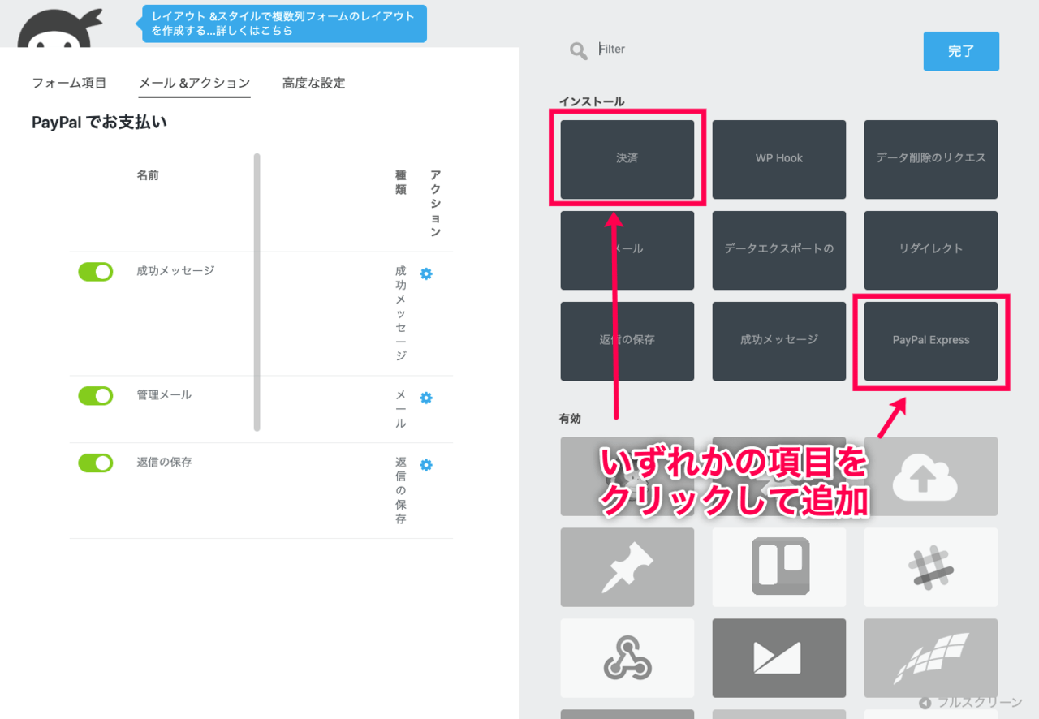Add the 決済 action

click(x=627, y=159)
